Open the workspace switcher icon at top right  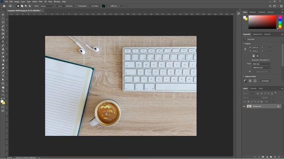(275, 6)
